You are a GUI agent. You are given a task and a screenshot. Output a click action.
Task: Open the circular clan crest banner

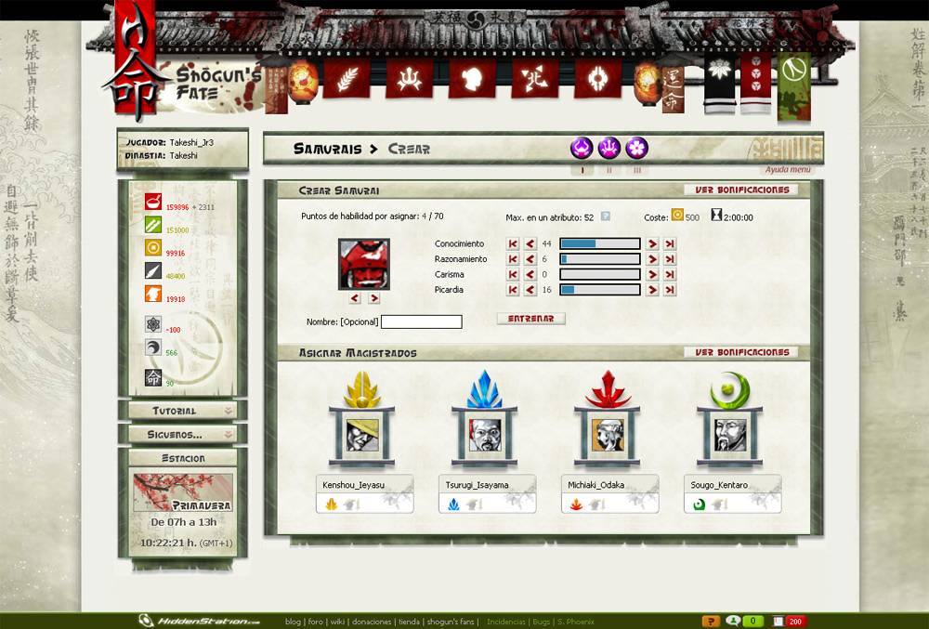tap(597, 78)
